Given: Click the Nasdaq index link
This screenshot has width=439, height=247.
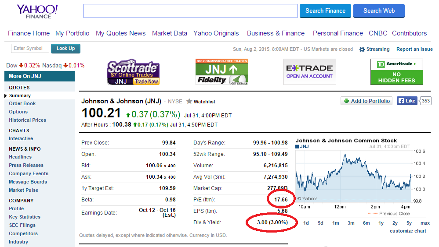Looking at the screenshot, I should [52, 66].
